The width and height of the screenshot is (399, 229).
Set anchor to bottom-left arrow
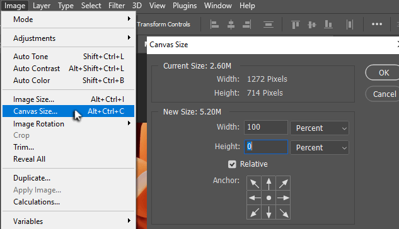[254, 212]
